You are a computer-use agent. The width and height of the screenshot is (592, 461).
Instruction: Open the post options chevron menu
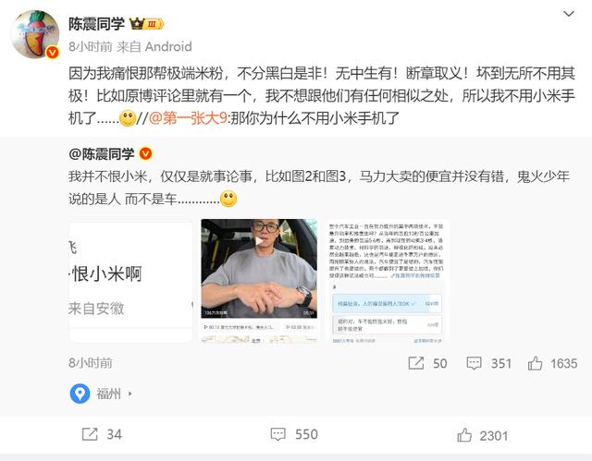coord(569,15)
